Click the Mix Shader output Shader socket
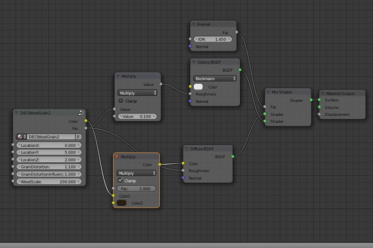The image size is (373, 248). pyautogui.click(x=311, y=100)
